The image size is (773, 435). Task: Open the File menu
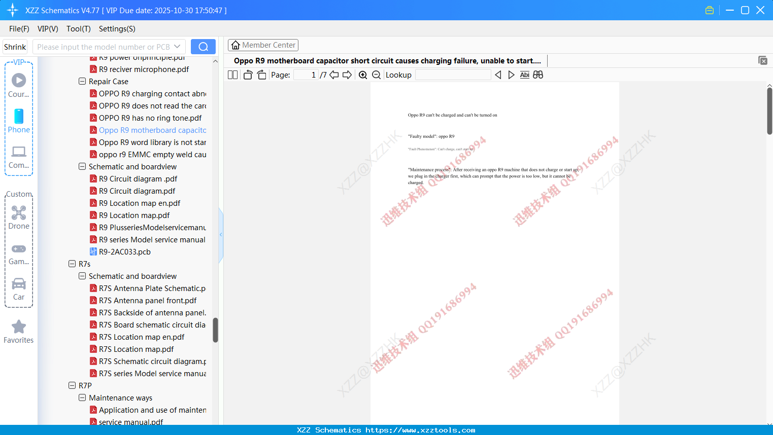pyautogui.click(x=19, y=29)
